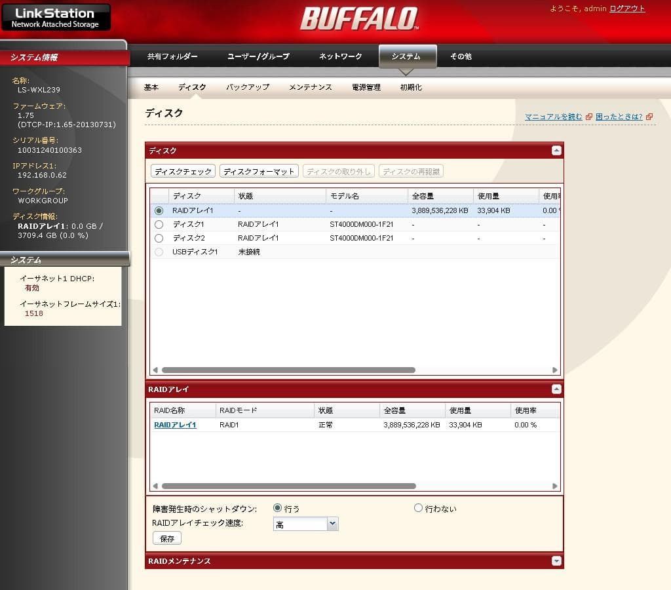The image size is (671, 590).
Task: Click the external link icon beside マニュアルを読む
Action: [589, 117]
